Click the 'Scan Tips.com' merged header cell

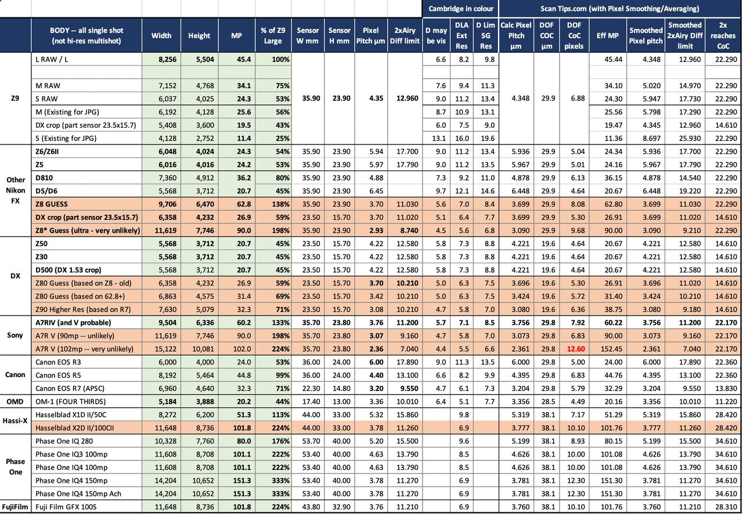pos(619,8)
